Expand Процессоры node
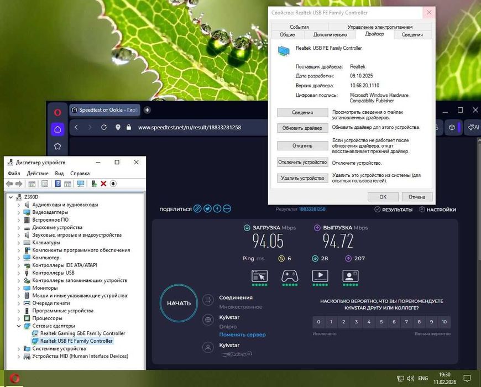This screenshot has width=481, height=387. tap(19, 318)
